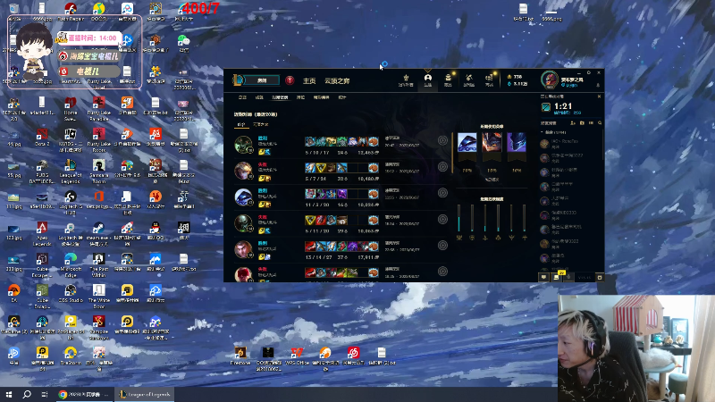Open the Loot hammer icon in League client
Screen dimensions: 715x402
point(468,80)
